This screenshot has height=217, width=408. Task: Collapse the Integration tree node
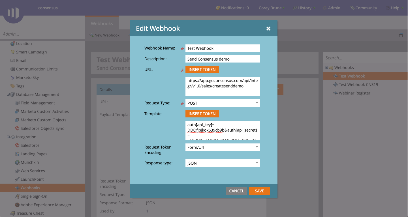8,137
